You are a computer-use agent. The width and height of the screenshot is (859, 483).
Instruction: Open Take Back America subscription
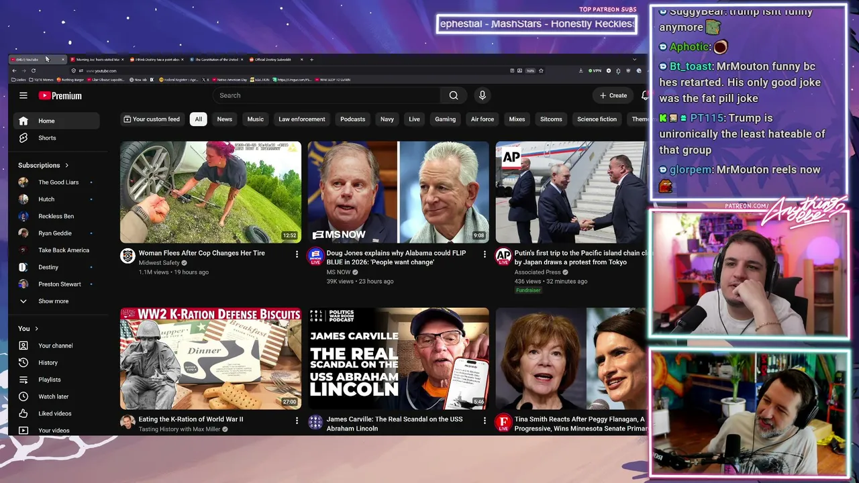click(56, 250)
